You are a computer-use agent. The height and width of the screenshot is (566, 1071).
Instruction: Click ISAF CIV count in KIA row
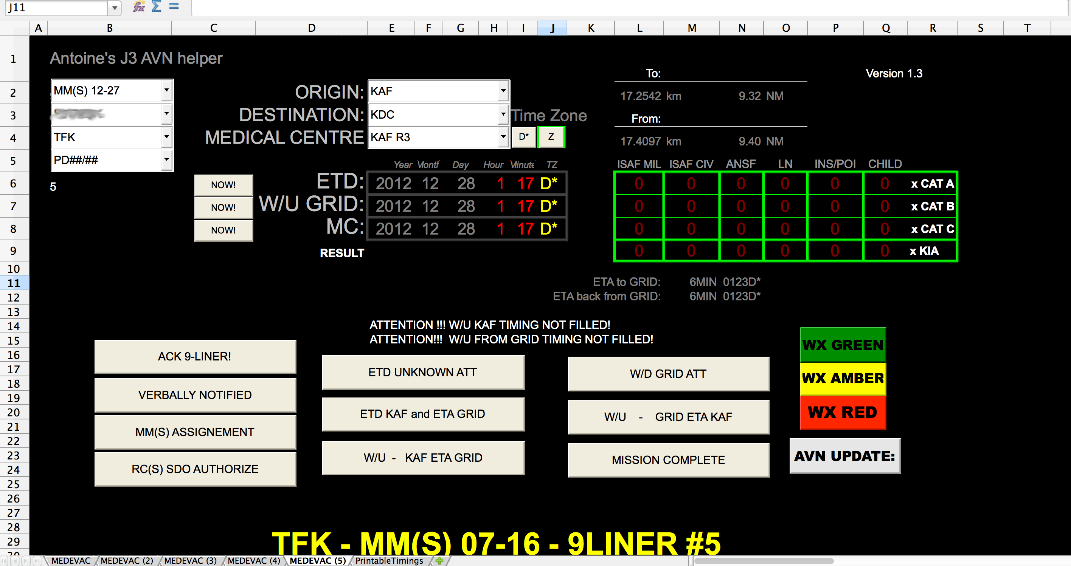(x=691, y=251)
